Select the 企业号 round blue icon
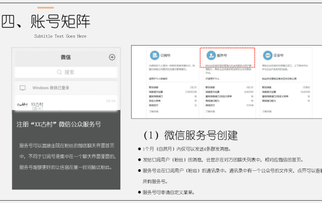The width and height of the screenshot is (322, 203). (x=268, y=55)
